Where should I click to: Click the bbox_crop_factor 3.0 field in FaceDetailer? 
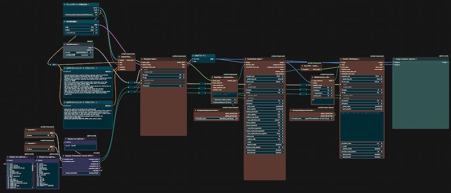[x=265, y=117]
